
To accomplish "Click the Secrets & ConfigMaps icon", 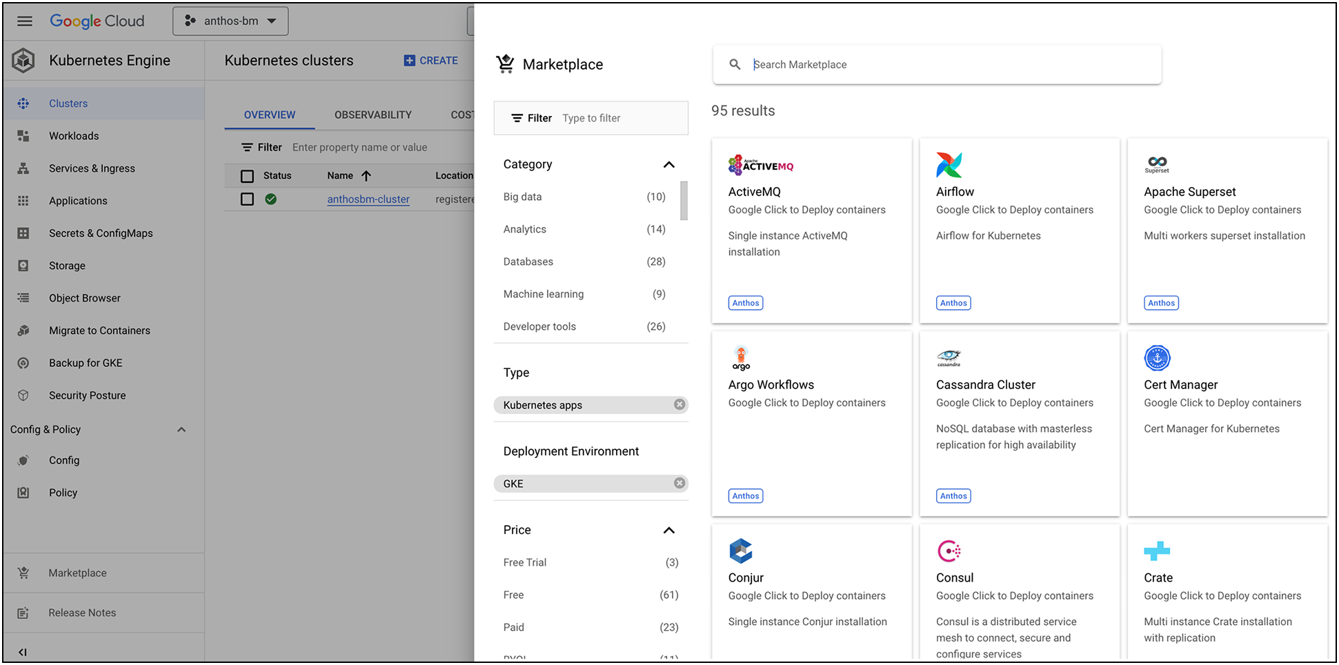I will pos(23,233).
